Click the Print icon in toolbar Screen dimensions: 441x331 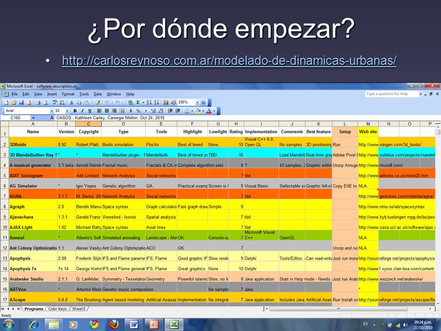(x=38, y=103)
